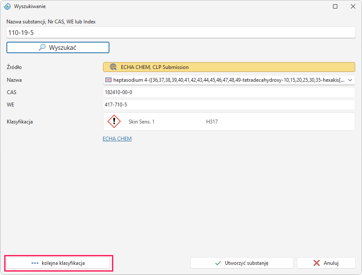Click the UK flag icon in Nazwa field
This screenshot has height=275, width=362.
[108, 80]
